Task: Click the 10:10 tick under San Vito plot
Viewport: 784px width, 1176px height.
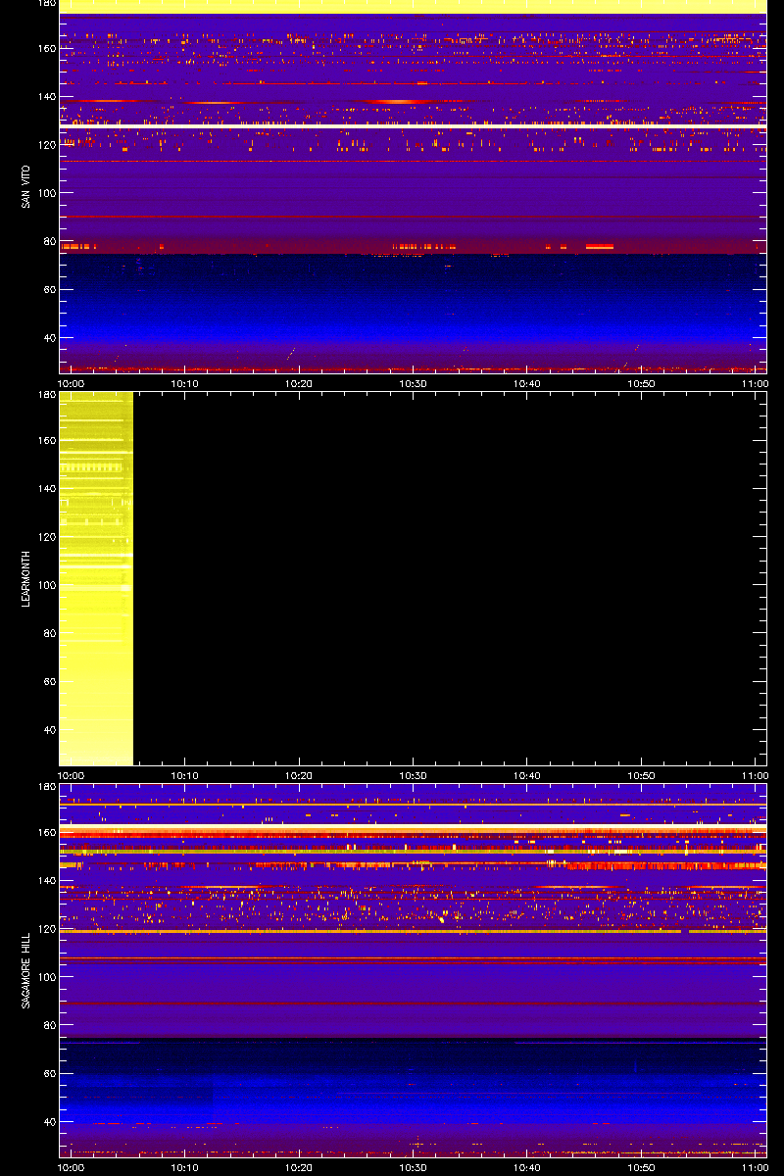Action: [x=185, y=383]
